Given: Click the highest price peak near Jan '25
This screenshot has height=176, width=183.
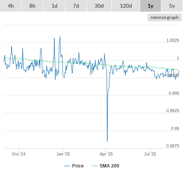Looking at the screenshot, I should (x=60, y=37).
